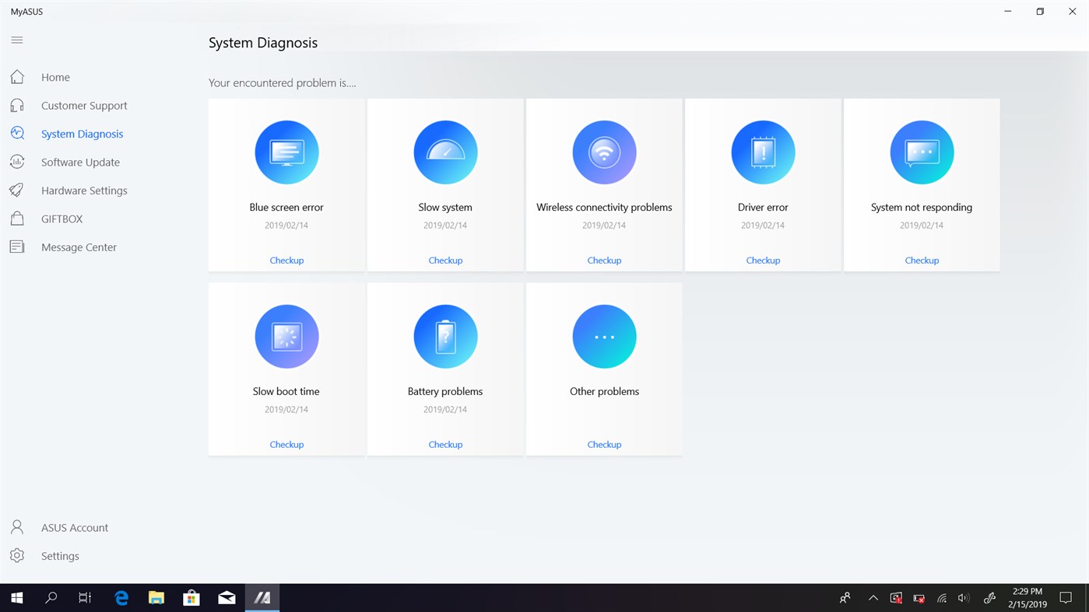Run Checkup for Blue screen error
Viewport: 1089px width, 612px height.
(x=286, y=261)
